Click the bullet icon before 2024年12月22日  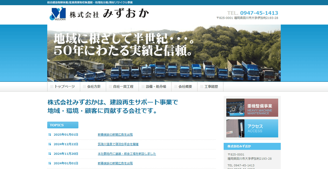pyautogui.click(x=50, y=144)
